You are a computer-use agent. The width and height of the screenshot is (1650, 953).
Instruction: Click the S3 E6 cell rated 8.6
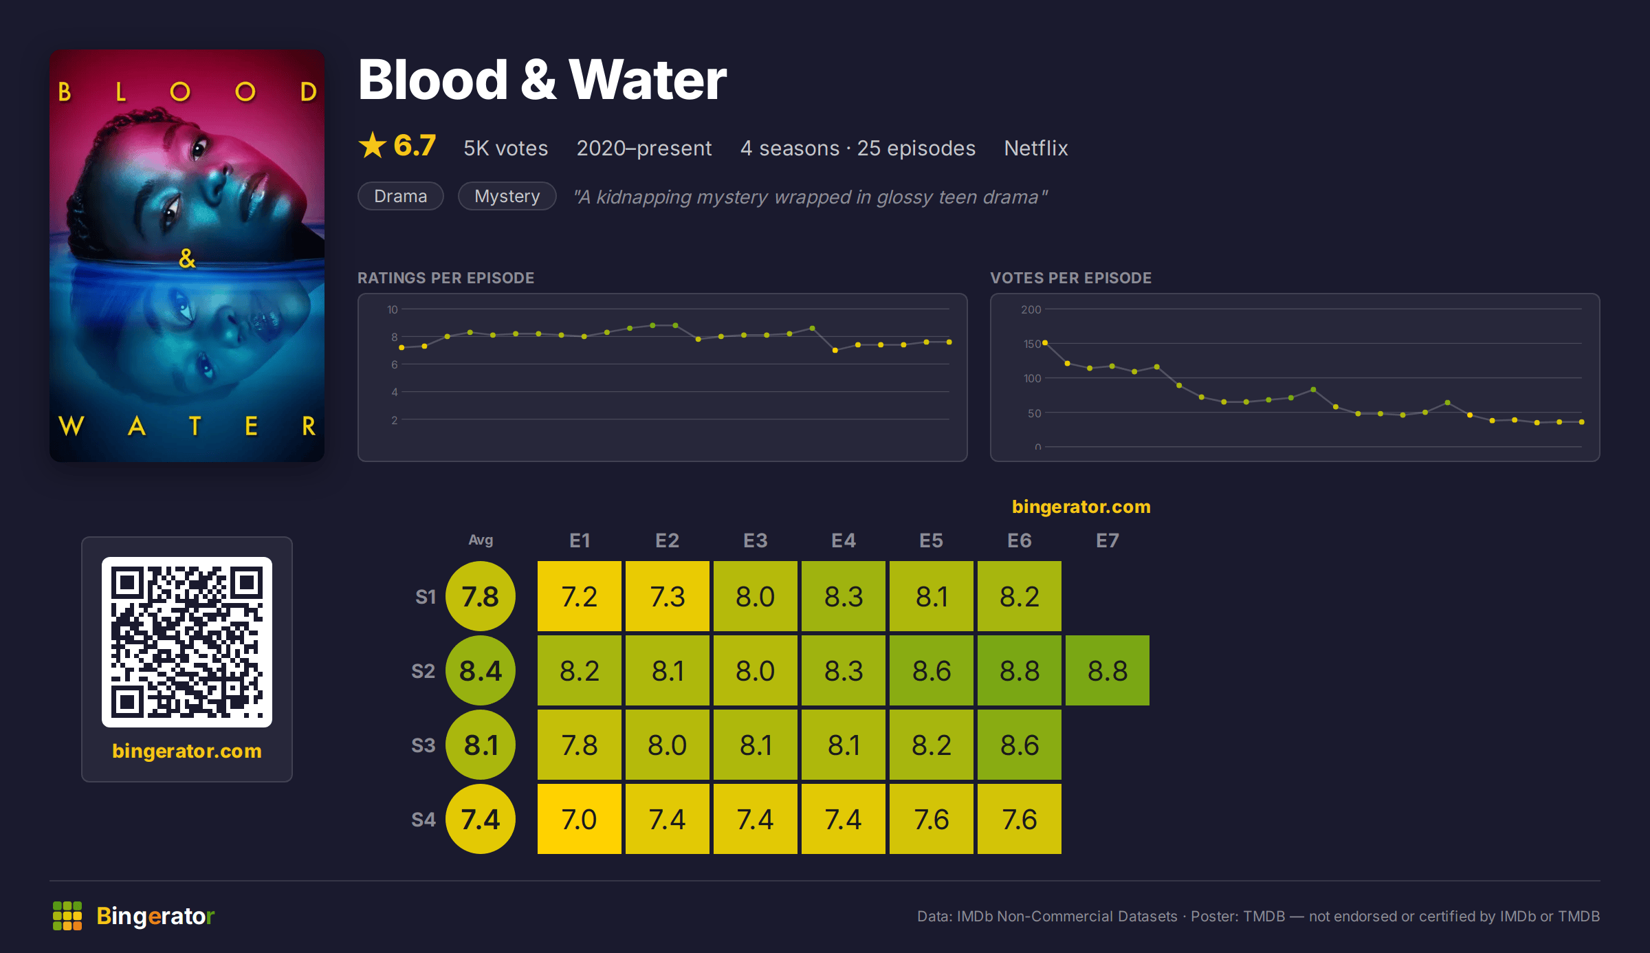[x=1020, y=745]
